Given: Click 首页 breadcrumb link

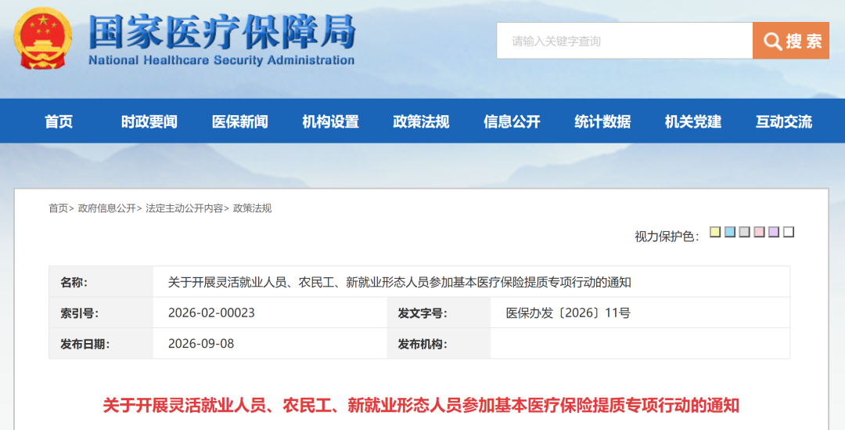Looking at the screenshot, I should [x=58, y=208].
